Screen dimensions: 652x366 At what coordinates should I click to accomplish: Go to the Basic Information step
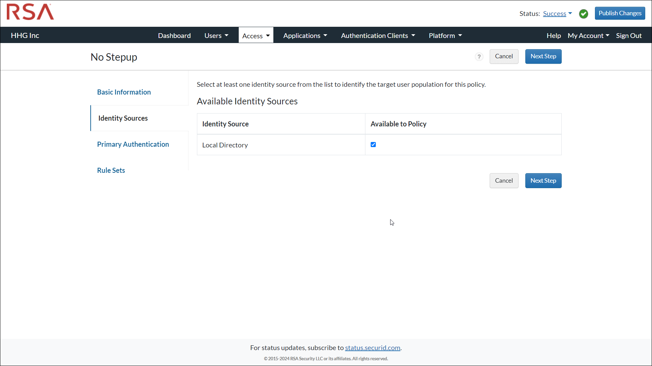pos(124,92)
